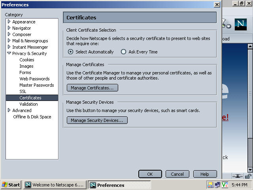The width and height of the screenshot is (253, 190).
Task: Select Offline & Disk Space category
Action: pos(32,117)
